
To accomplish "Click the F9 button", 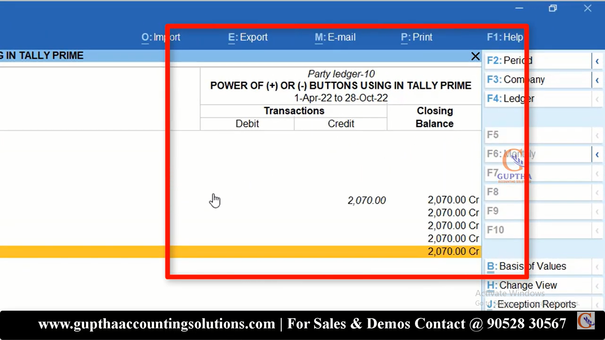I will pyautogui.click(x=538, y=211).
